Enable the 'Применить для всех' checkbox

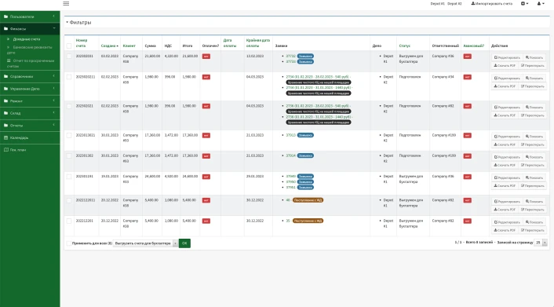pos(69,243)
